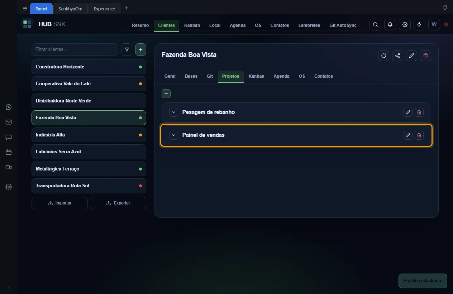Image resolution: width=453 pixels, height=294 pixels.
Task: Click the HUB SNK logo icon
Action: [x=27, y=24]
